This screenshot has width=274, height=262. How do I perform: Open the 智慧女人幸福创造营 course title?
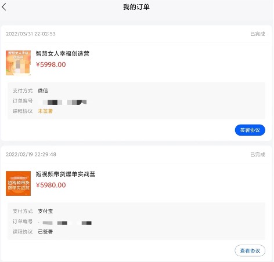[63, 53]
